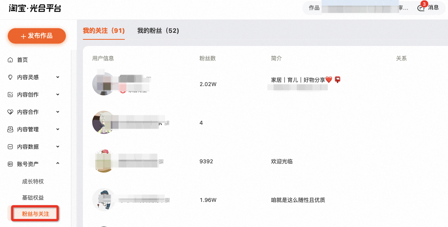This screenshot has width=448, height=227.
Task: Open the 成长特权 submenu item
Action: click(33, 181)
